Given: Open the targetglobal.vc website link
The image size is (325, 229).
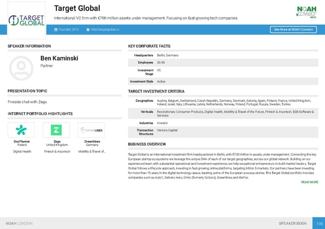Looking at the screenshot, I should (x=106, y=30).
